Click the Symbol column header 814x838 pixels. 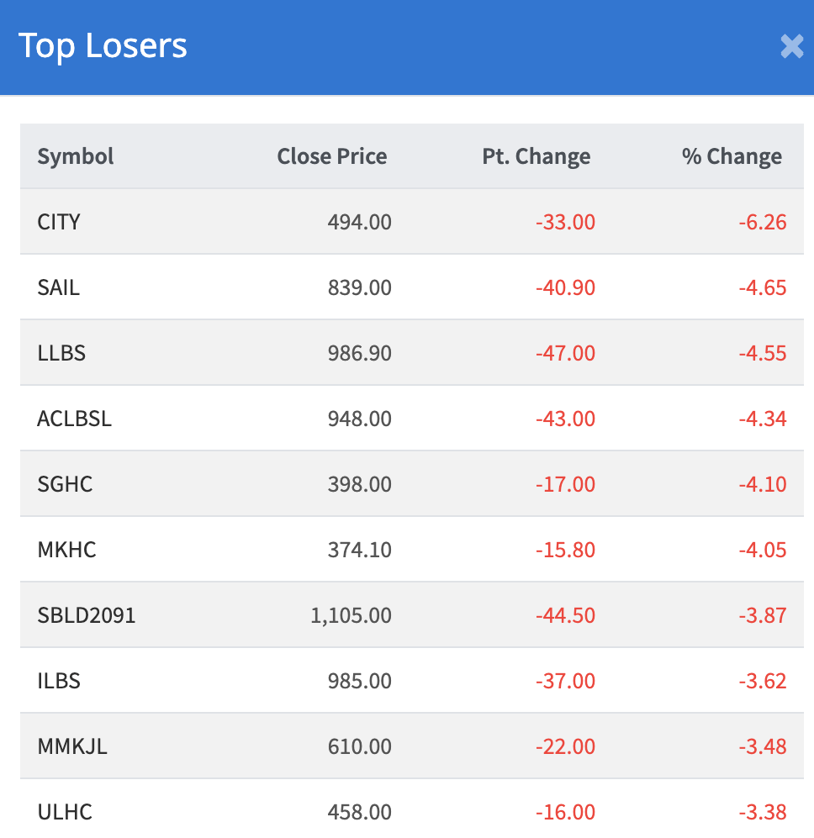click(x=76, y=156)
